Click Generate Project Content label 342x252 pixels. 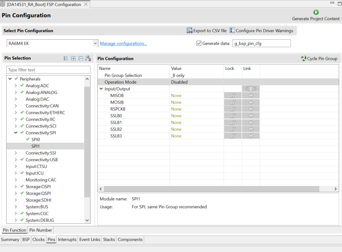[x=316, y=19]
